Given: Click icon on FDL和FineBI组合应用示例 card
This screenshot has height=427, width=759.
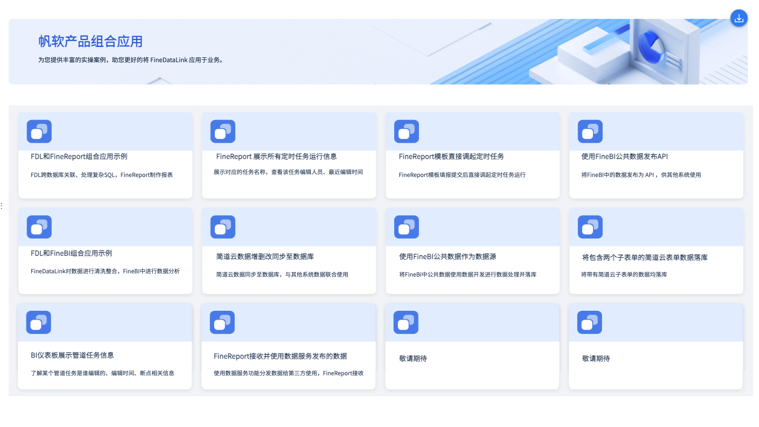Looking at the screenshot, I should point(39,227).
